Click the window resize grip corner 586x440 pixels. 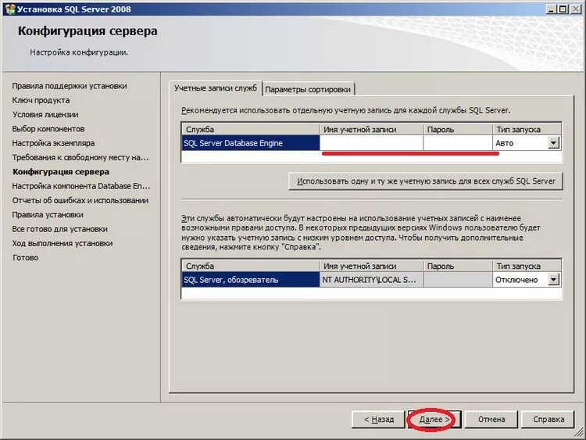(x=578, y=432)
